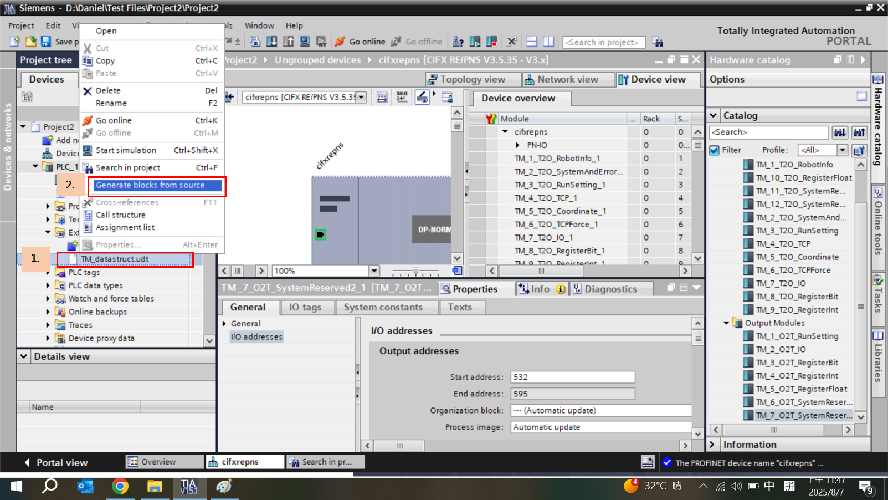Click the stop CPU icon
Viewport: 888px width, 500px height.
point(491,42)
